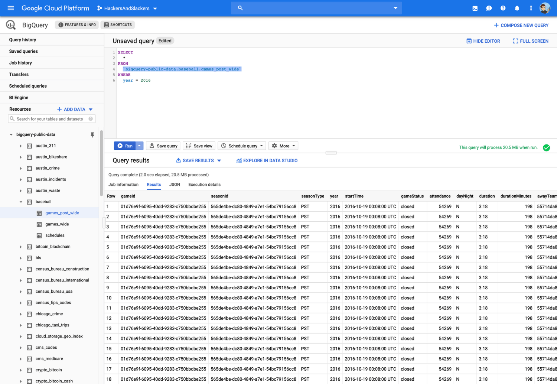Screen dimensions: 557x384
Task: Click Compose New Query
Action: pyautogui.click(x=521, y=25)
